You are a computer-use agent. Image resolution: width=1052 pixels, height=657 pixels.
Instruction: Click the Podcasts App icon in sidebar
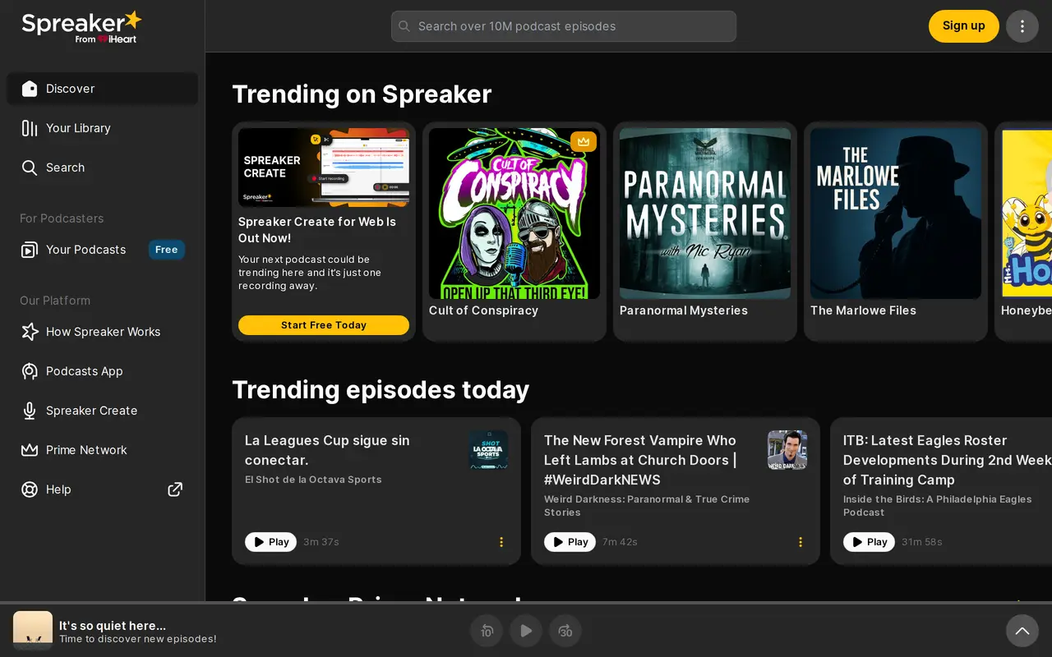point(30,371)
